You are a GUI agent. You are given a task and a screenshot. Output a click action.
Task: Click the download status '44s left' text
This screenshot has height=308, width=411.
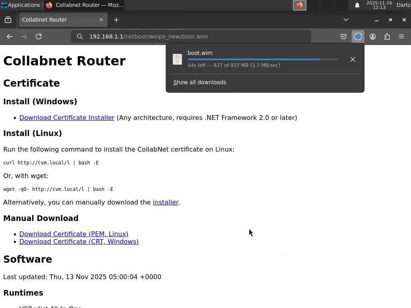click(234, 65)
